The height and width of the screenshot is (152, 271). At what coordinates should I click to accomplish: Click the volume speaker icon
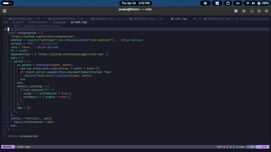(x=253, y=3)
